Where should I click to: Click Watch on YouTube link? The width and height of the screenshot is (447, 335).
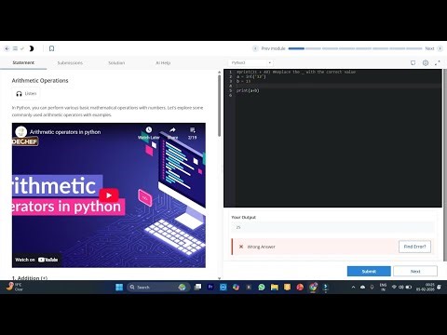(36, 260)
